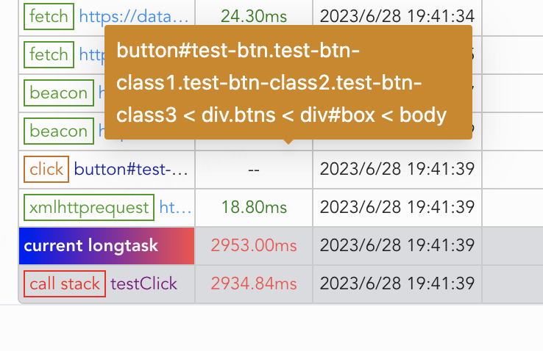This screenshot has width=543, height=351.
Task: Open the ht… link beside xmlhttprequest
Action: (175, 208)
